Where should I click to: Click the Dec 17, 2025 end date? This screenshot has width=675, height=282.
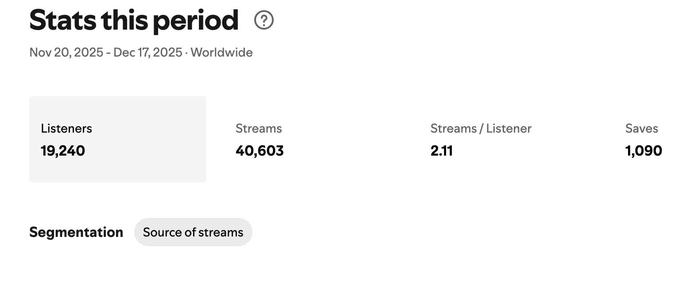147,53
